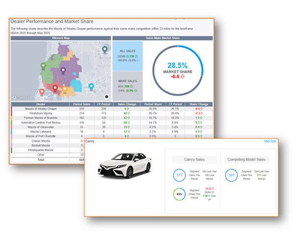Sort by the Dealer column header
The image size is (296, 246).
pos(40,104)
